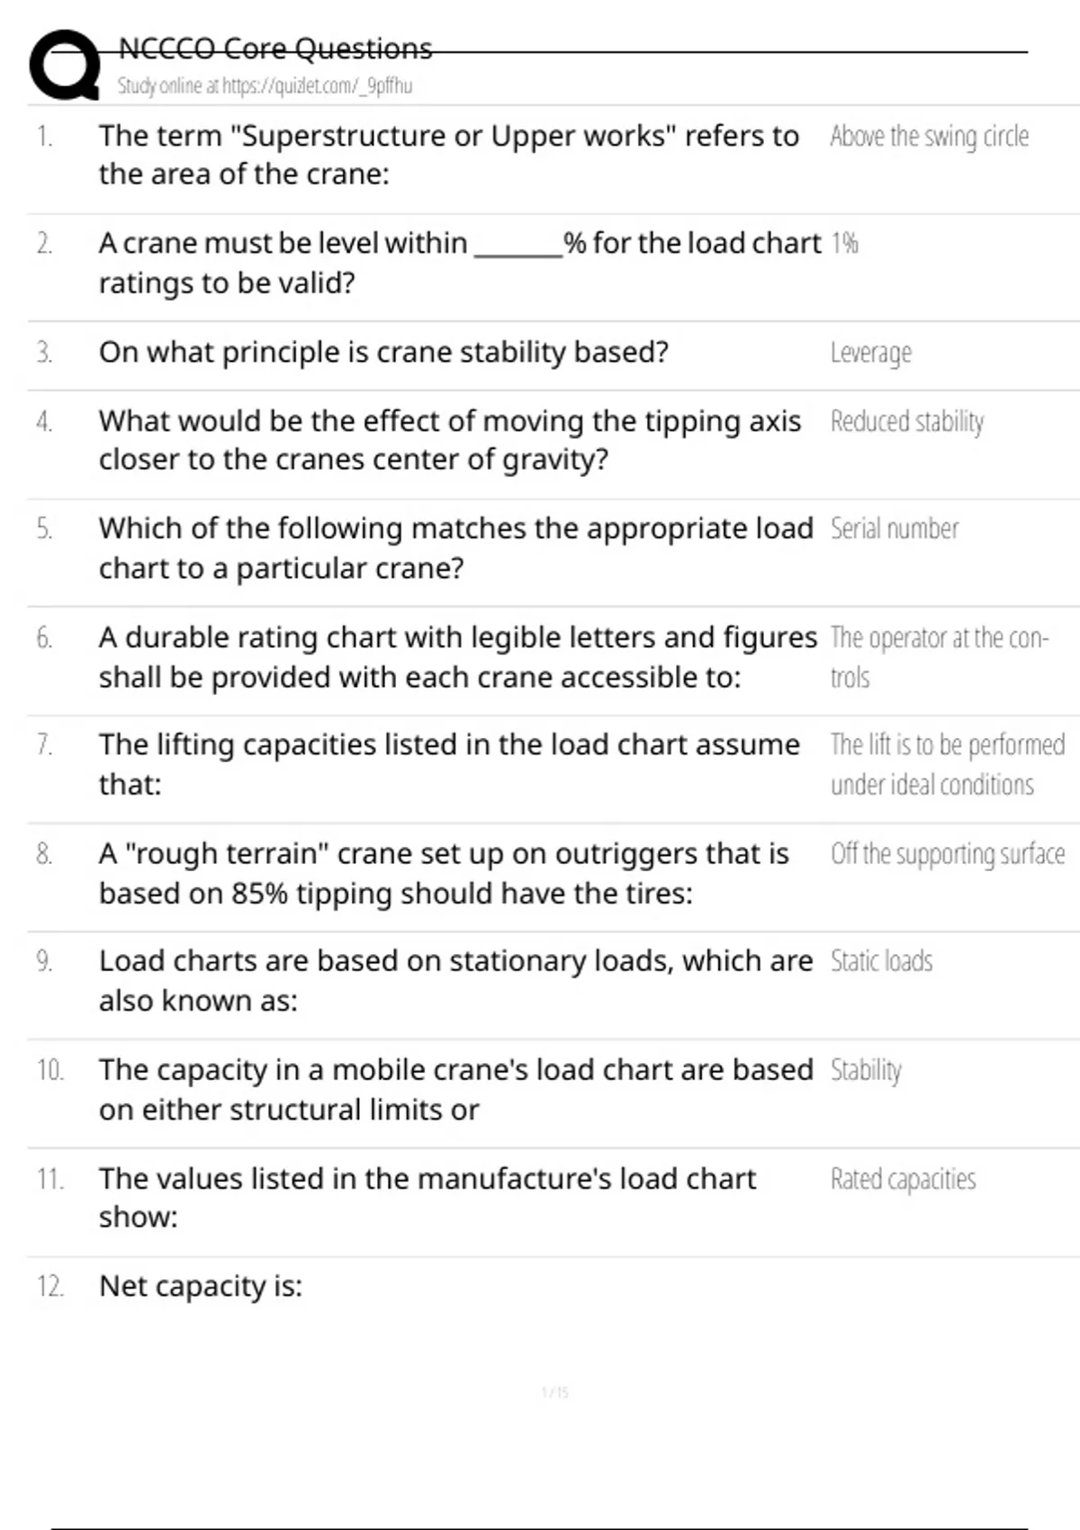This screenshot has height=1530, width=1080.
Task: Select question 7 about lifting capacities
Action: (448, 764)
